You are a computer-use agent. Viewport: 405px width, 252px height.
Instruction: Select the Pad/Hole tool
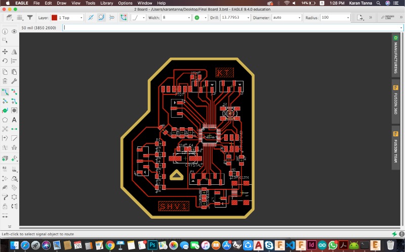(14, 111)
